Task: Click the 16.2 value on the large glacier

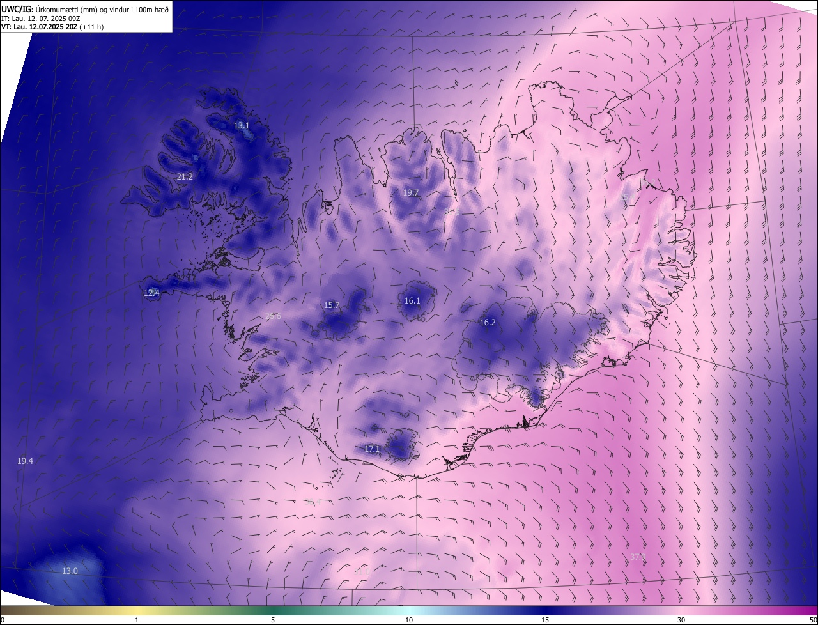Action: 488,323
